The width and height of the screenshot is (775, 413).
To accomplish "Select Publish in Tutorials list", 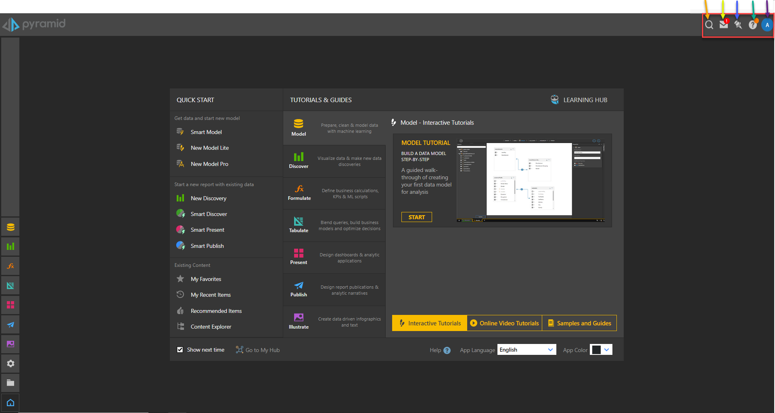I will pos(334,290).
